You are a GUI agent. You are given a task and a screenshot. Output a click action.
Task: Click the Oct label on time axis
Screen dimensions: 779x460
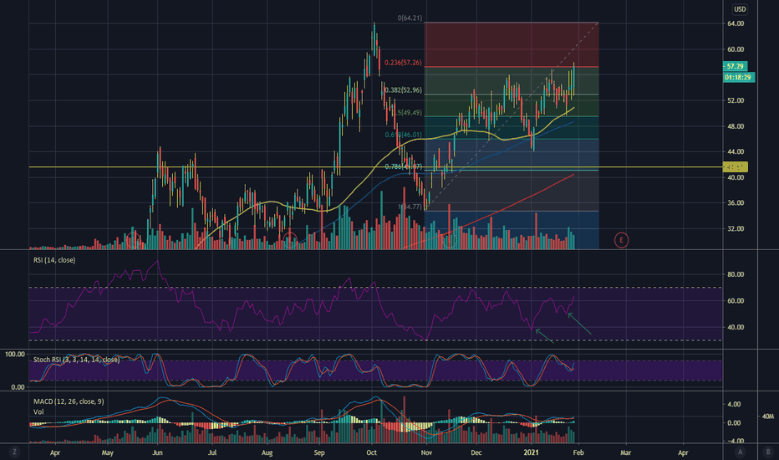point(371,452)
